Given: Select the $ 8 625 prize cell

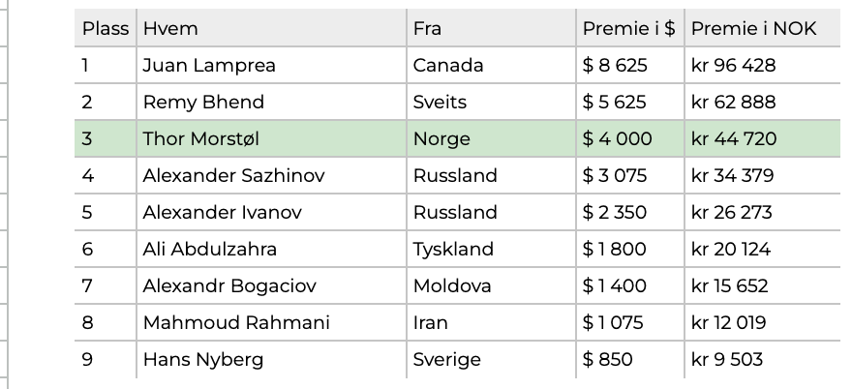Looking at the screenshot, I should pos(630,65).
